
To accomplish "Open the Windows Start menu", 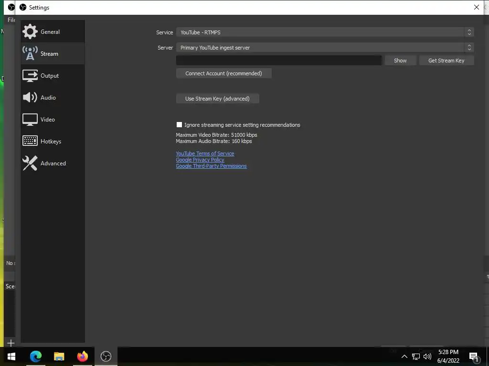I will (11, 356).
